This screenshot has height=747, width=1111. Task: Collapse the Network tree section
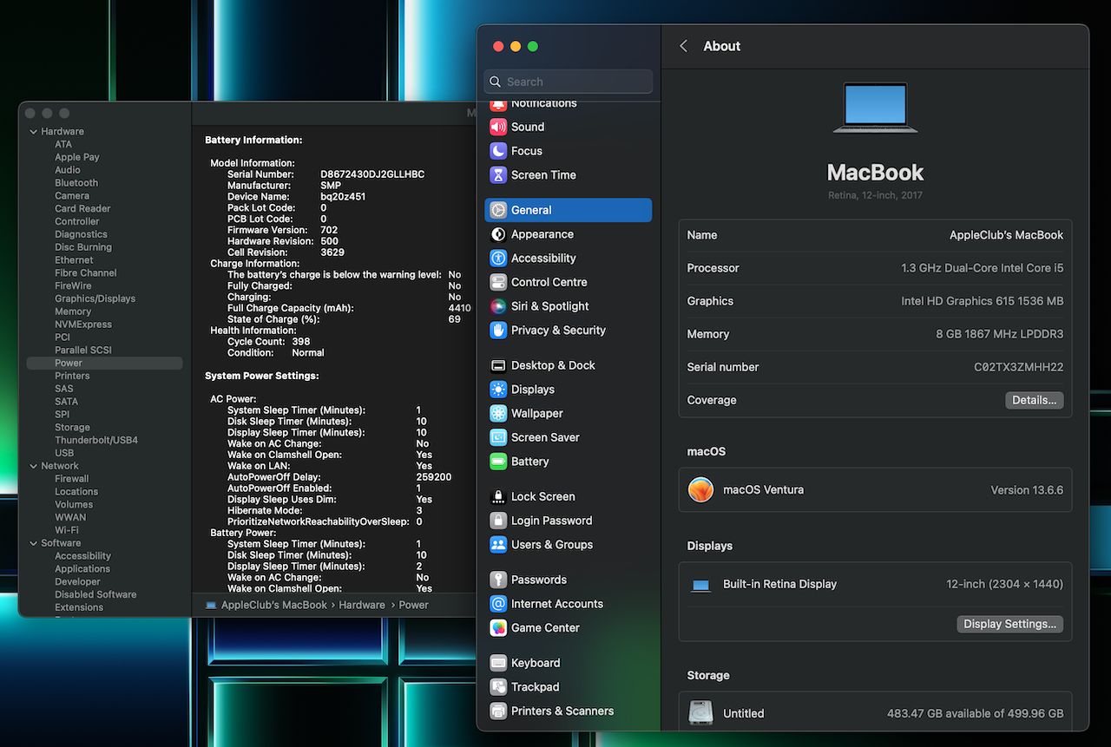[34, 466]
